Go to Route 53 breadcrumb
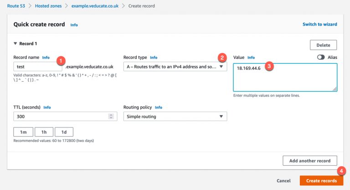This screenshot has height=190, width=350. (16, 6)
